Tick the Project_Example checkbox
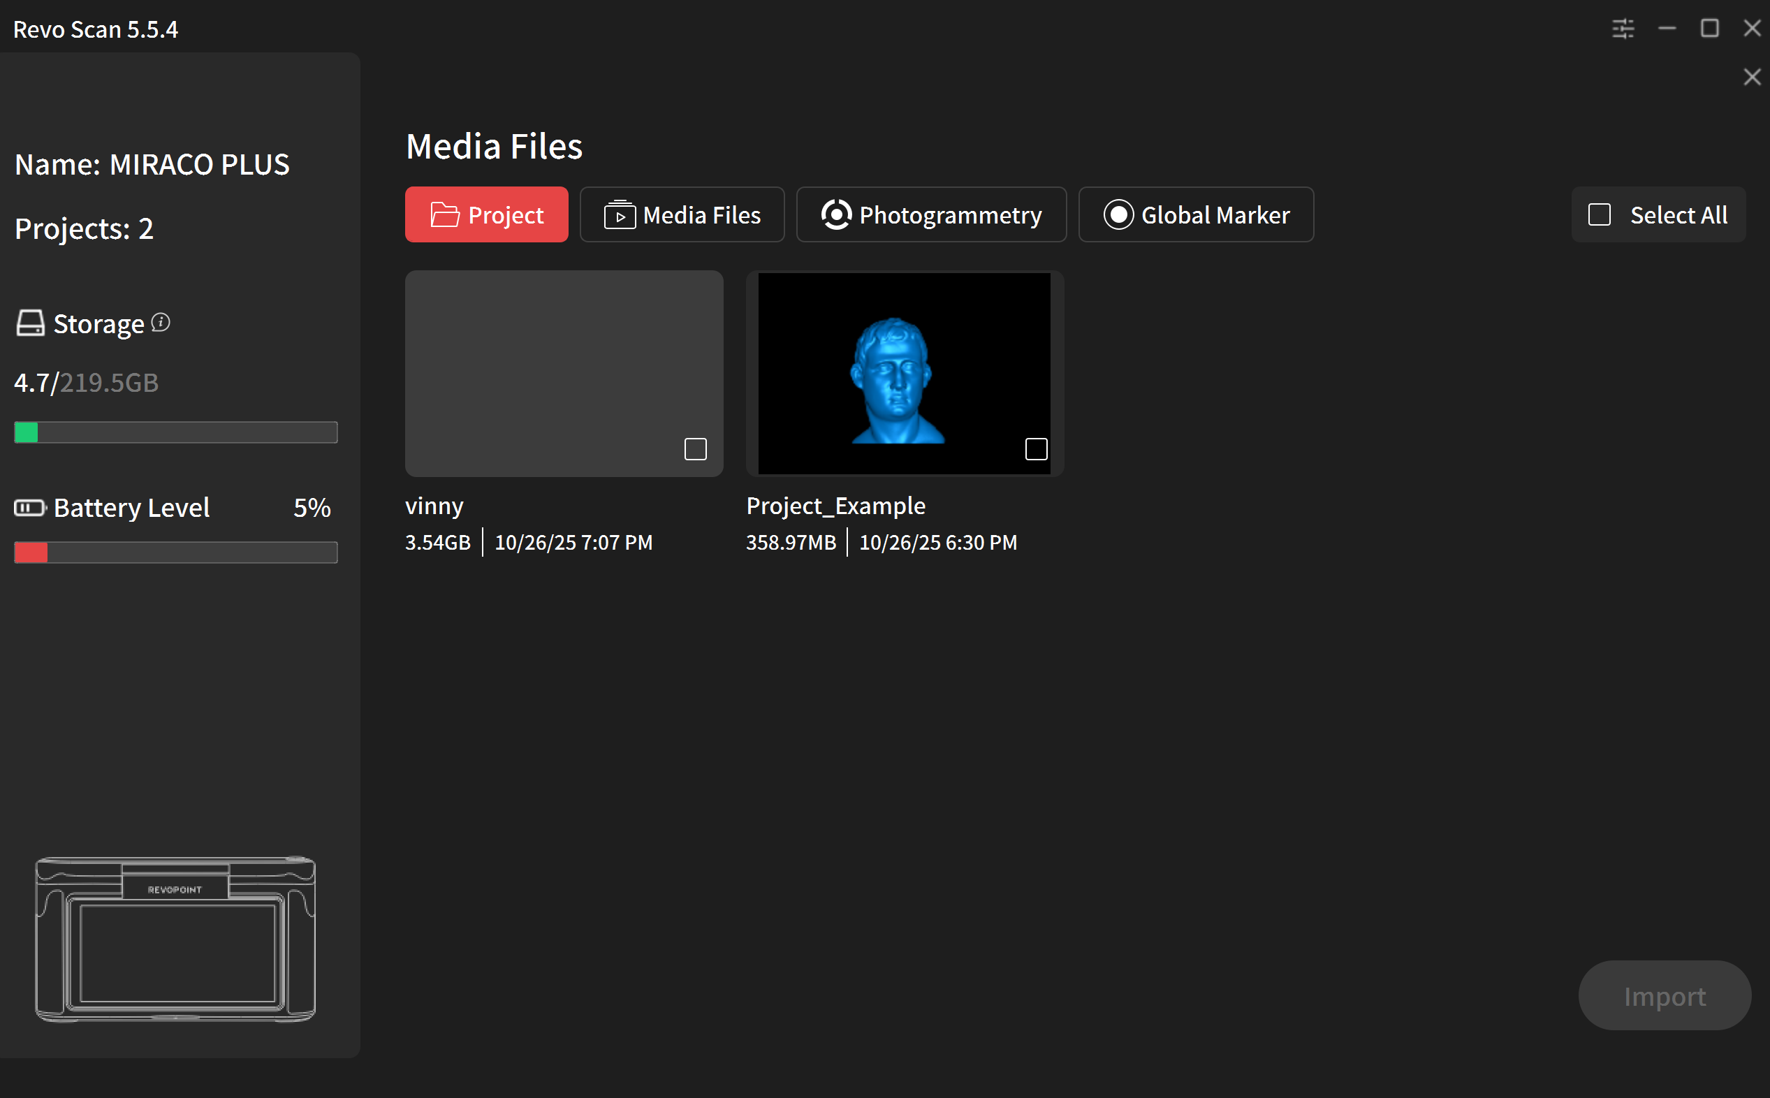 coord(1035,449)
